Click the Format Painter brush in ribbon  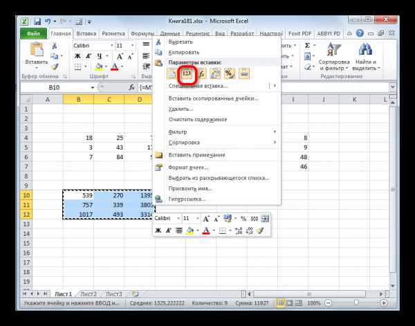55,66
